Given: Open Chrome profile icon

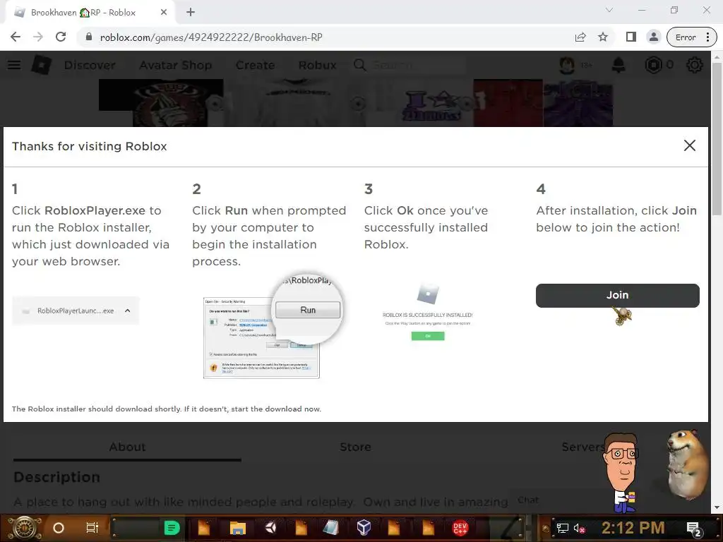Looking at the screenshot, I should [x=653, y=37].
